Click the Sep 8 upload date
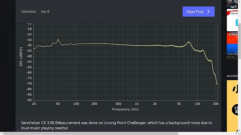The height and width of the screenshot is (135, 241). click(x=45, y=11)
